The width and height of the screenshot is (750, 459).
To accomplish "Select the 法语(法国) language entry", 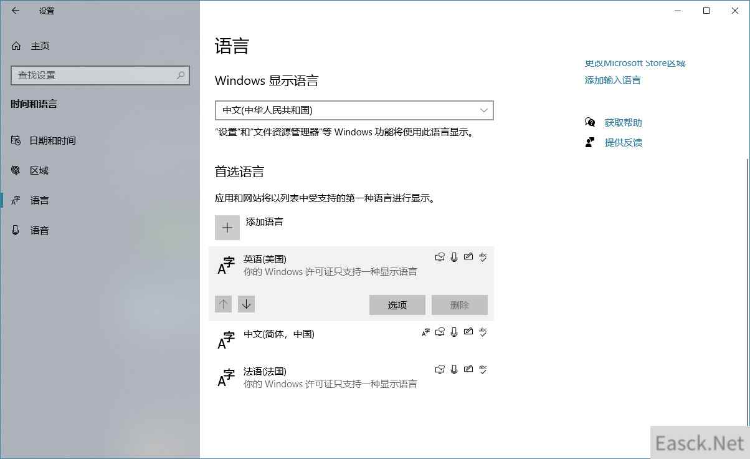I will tap(351, 377).
